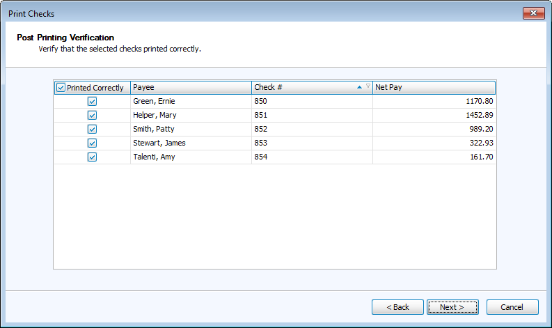Click the Check # column header text
This screenshot has width=552, height=328.
tap(269, 88)
